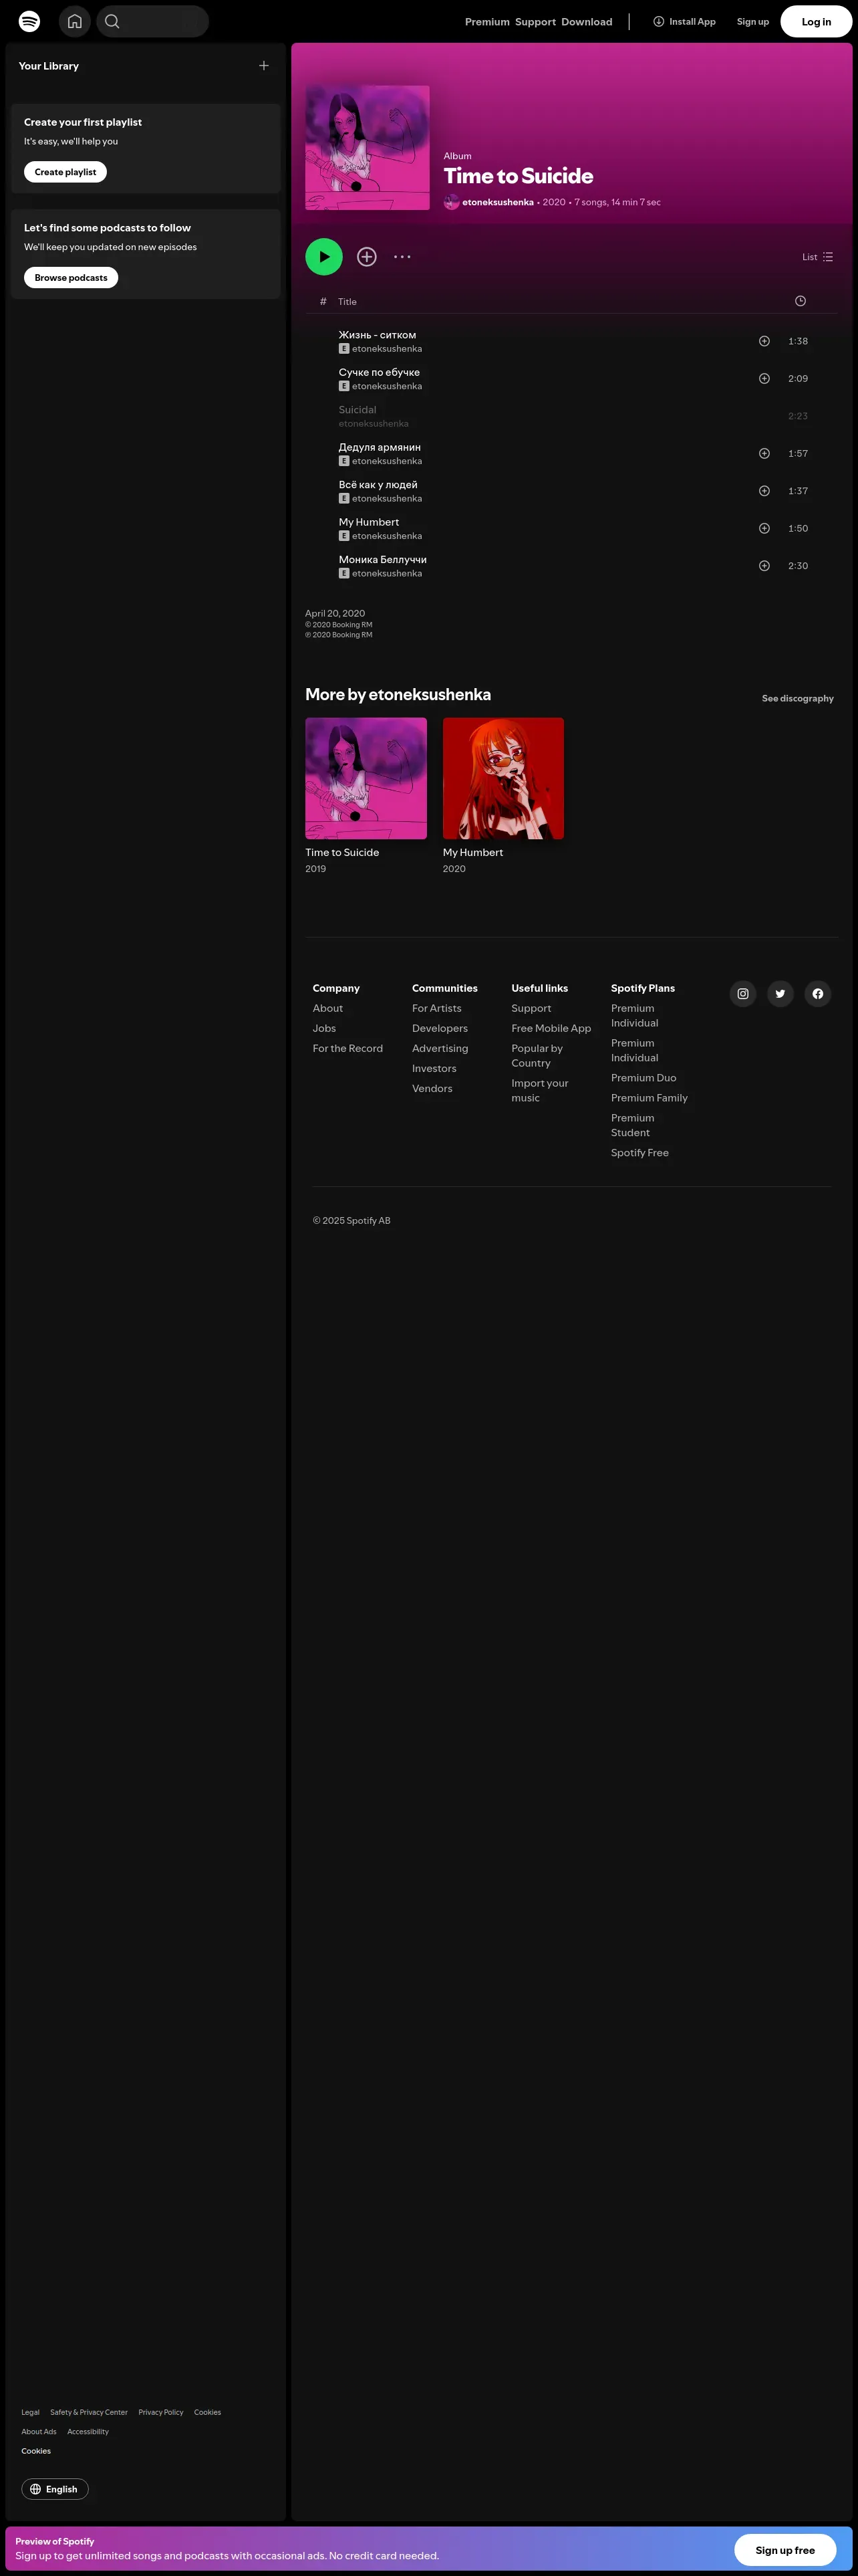Click the Install App download icon
The height and width of the screenshot is (2576, 858).
[x=658, y=21]
